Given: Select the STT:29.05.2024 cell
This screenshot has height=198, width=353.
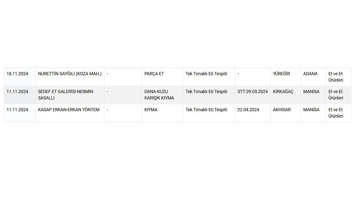Looking at the screenshot, I should click(253, 92).
